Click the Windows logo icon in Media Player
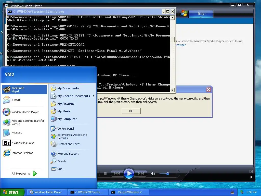 (x=184, y=13)
